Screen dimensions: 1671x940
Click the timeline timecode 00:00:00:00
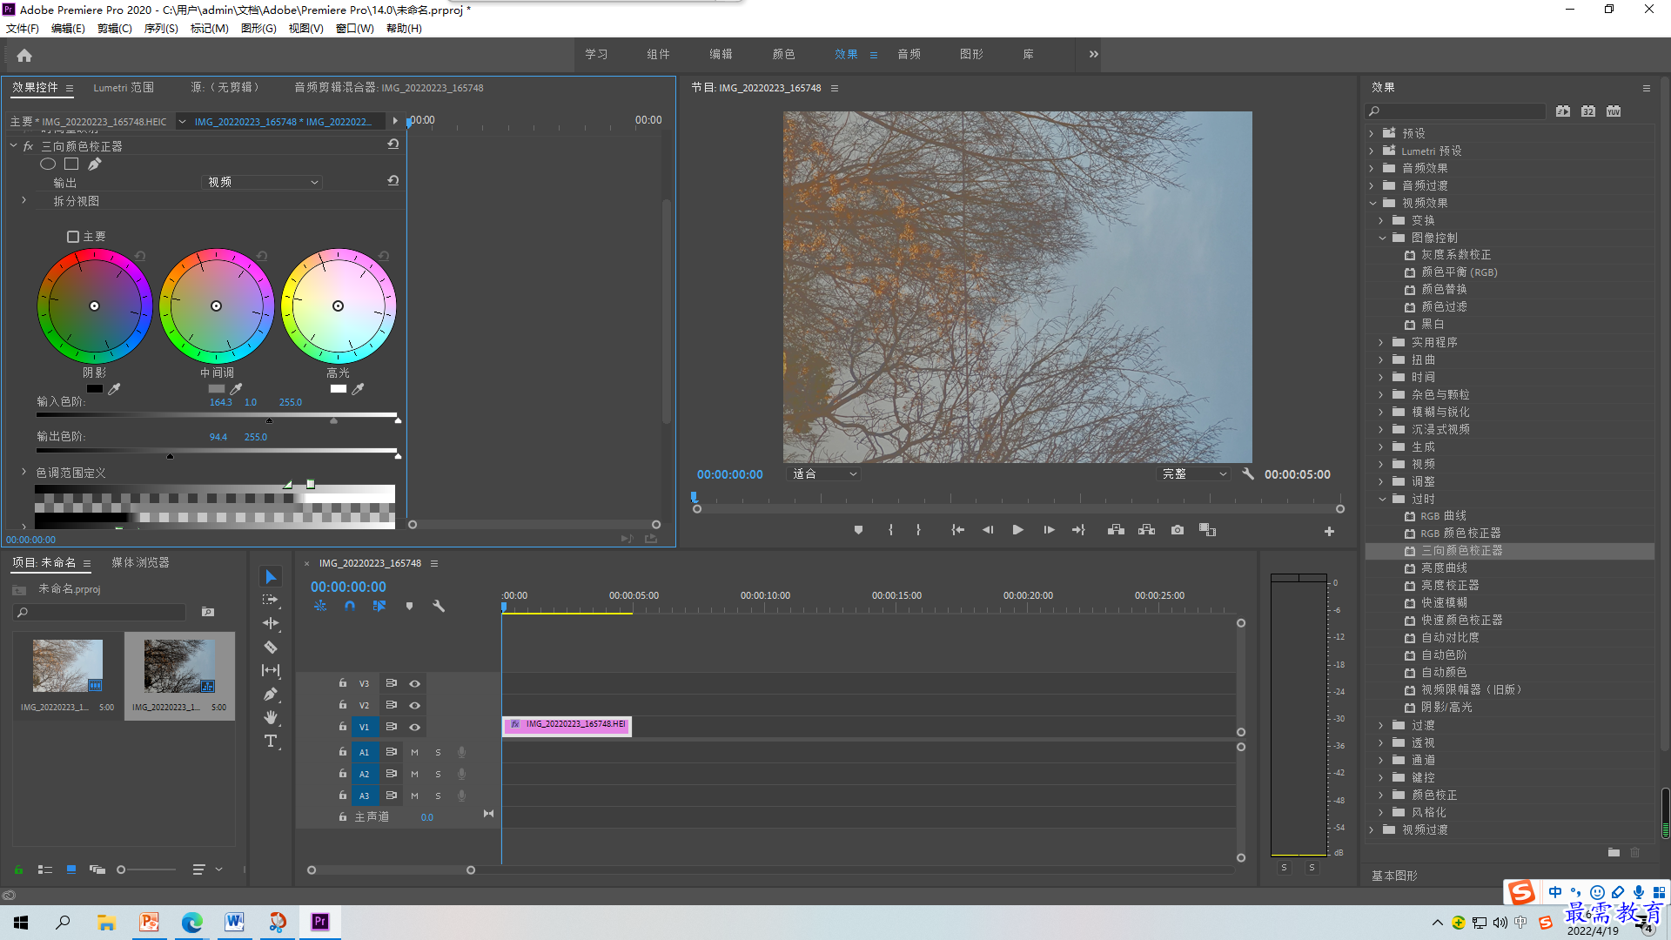348,587
